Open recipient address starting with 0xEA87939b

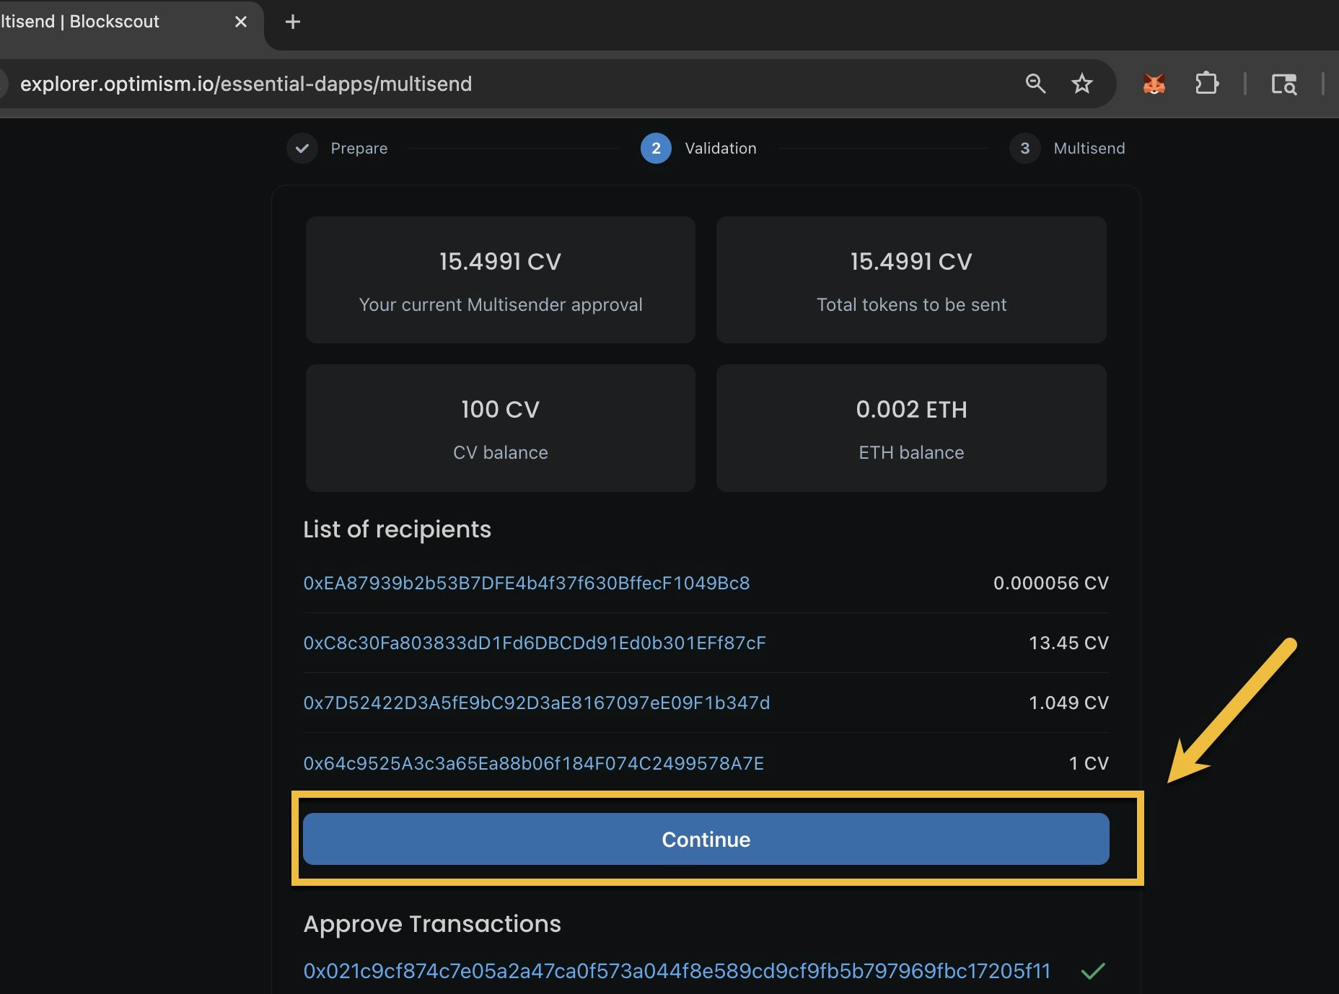point(526,584)
